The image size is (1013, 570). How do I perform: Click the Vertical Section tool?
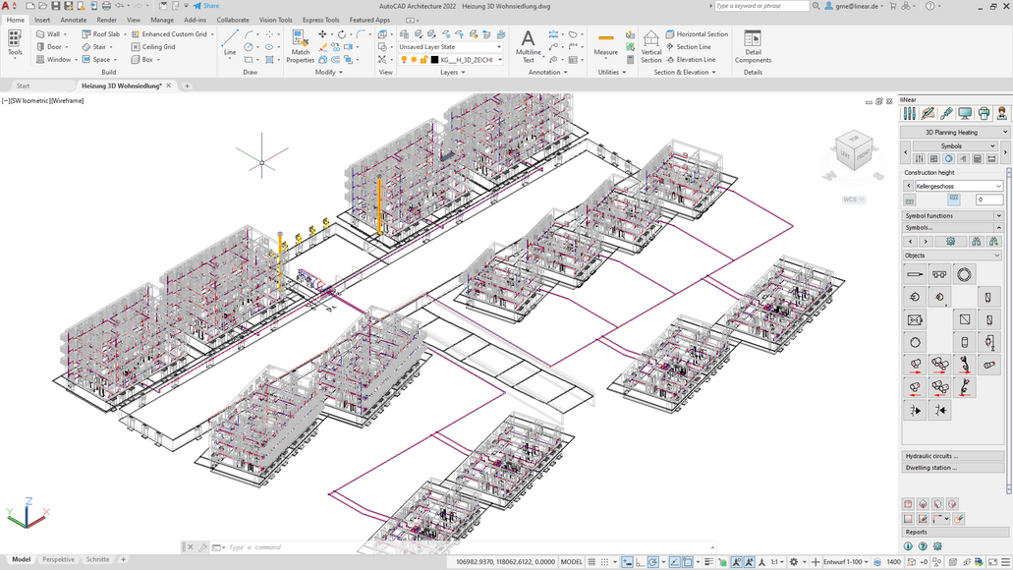(651, 46)
